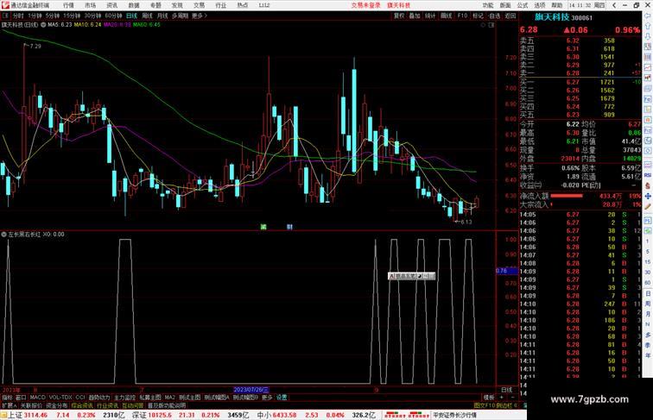This screenshot has width=653, height=420.
Task: Open F10 company info
Action: point(462,16)
